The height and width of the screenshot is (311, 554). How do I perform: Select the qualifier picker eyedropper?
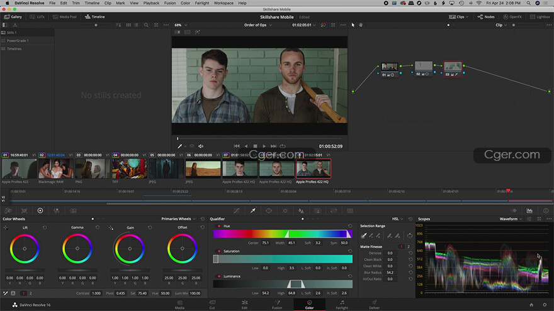pyautogui.click(x=364, y=236)
